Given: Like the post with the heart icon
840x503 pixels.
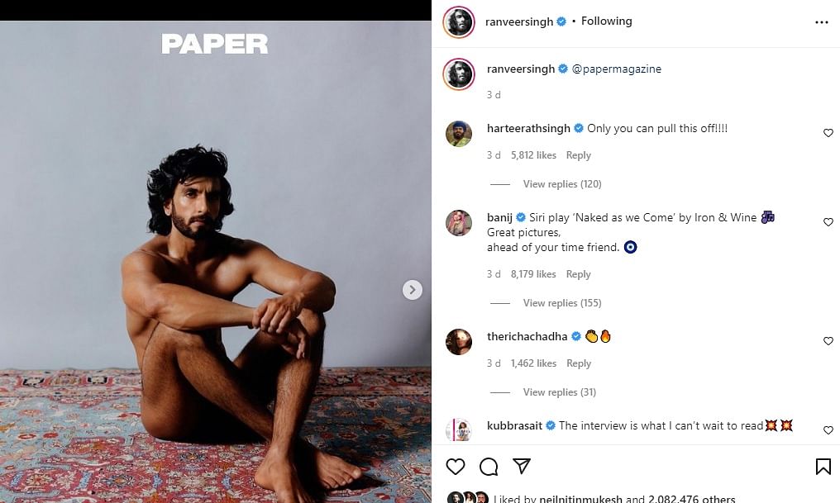Looking at the screenshot, I should [x=456, y=467].
